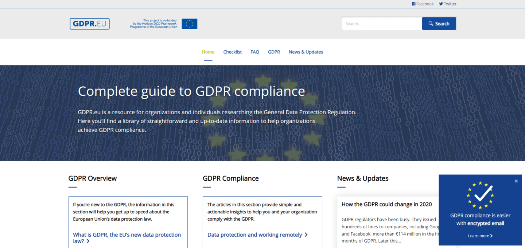Open What is GDPR, the EU's new data protection law link
Viewport: 525px width, 248px height.
point(127,238)
